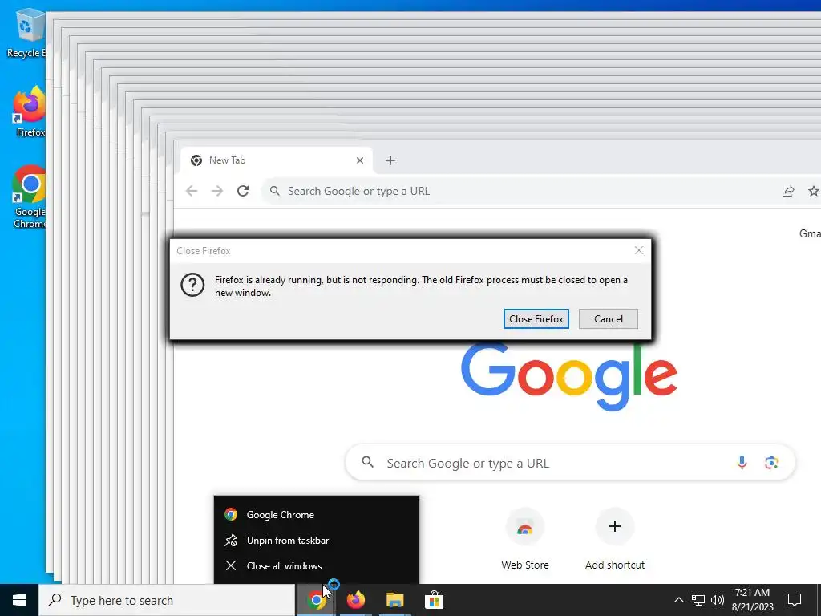The image size is (821, 616).
Task: Open Microsoft Store from the taskbar
Action: click(x=434, y=600)
